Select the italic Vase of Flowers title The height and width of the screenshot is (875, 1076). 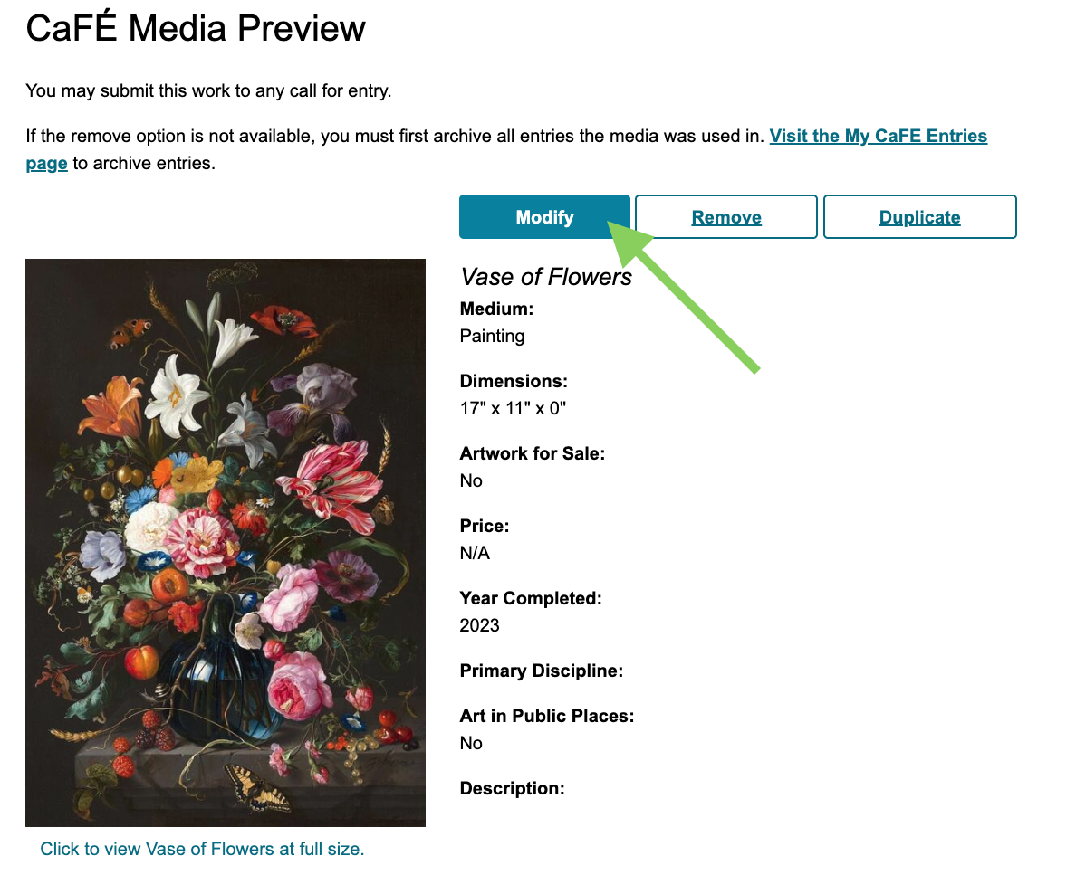(546, 277)
